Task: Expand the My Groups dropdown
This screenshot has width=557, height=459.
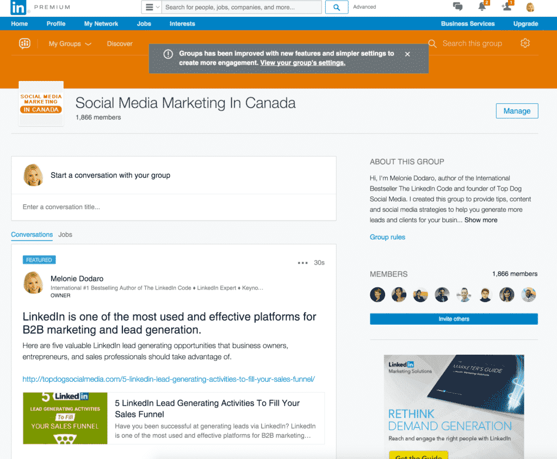Action: coord(70,43)
